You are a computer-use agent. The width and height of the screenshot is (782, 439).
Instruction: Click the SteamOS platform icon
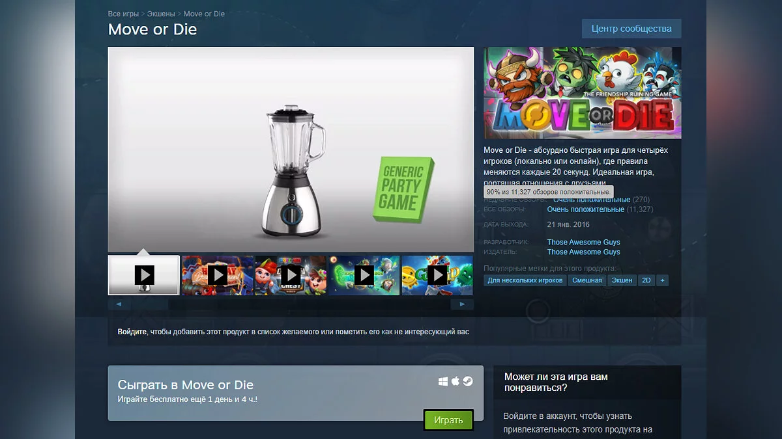coord(468,382)
